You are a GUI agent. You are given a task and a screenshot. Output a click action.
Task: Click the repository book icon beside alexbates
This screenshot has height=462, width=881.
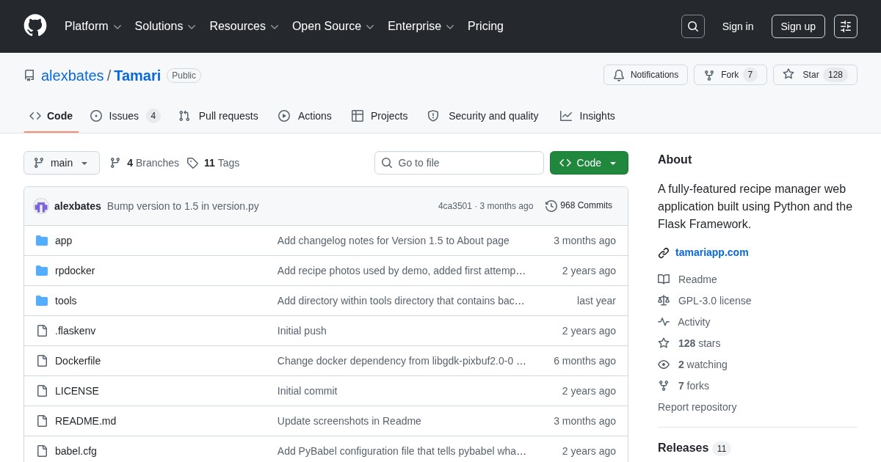(29, 76)
